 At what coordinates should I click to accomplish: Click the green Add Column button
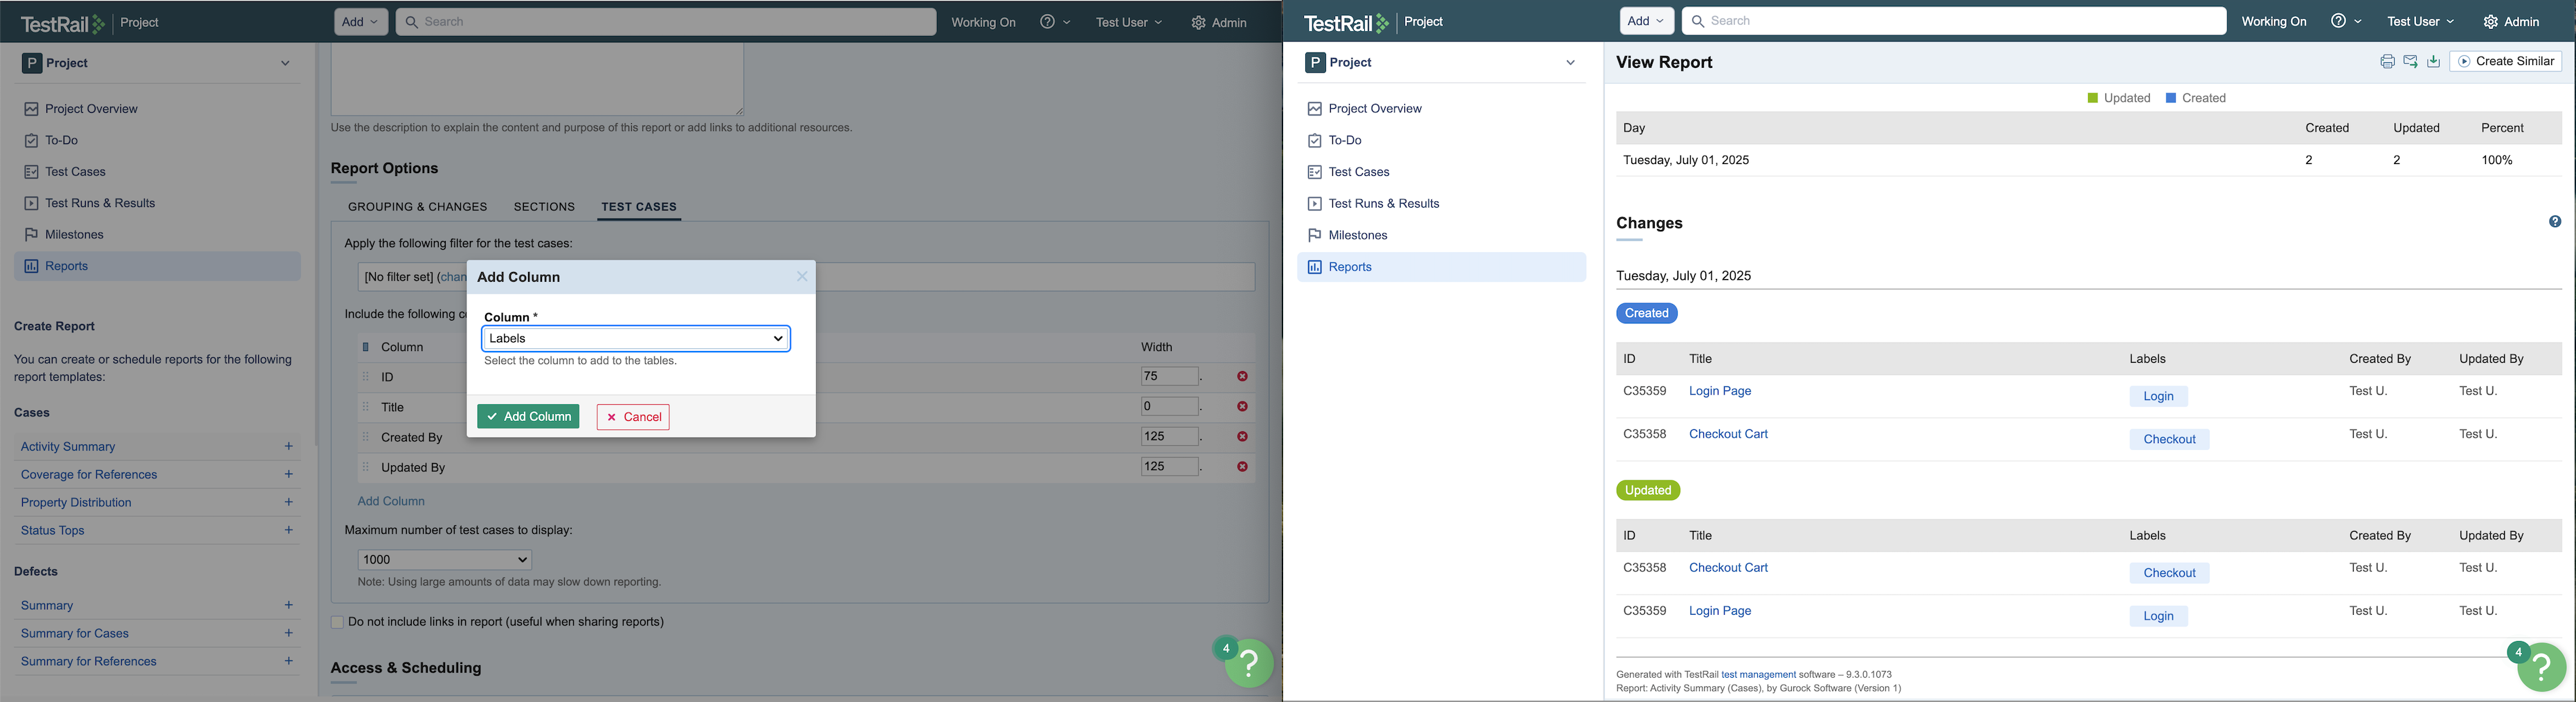pos(528,417)
